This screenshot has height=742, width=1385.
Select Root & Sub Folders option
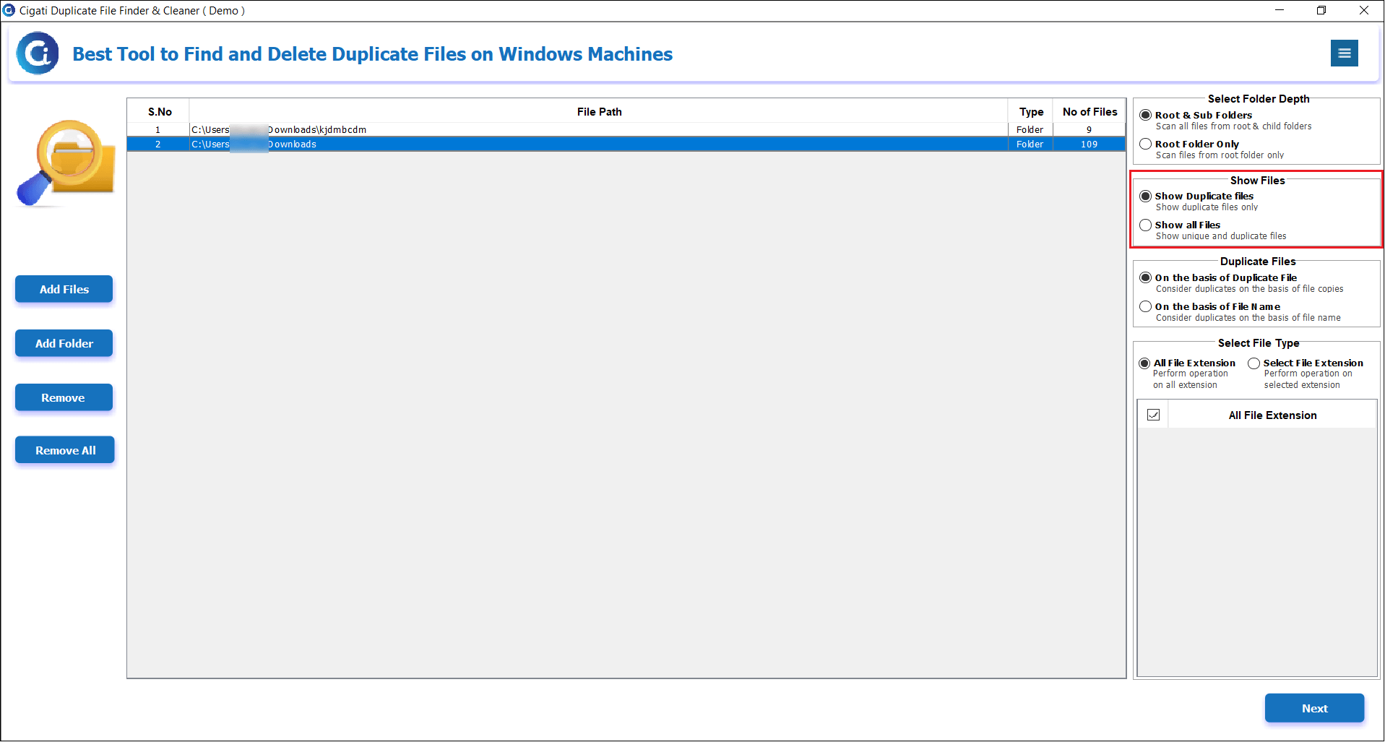coord(1145,115)
